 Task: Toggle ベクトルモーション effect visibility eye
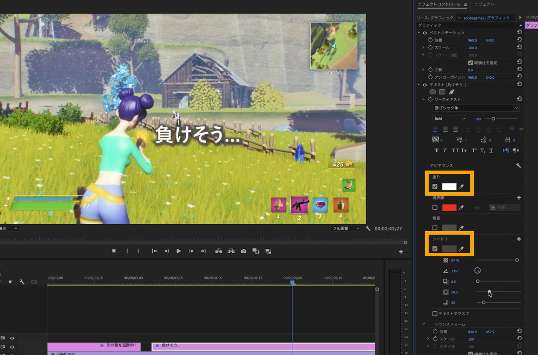click(425, 32)
